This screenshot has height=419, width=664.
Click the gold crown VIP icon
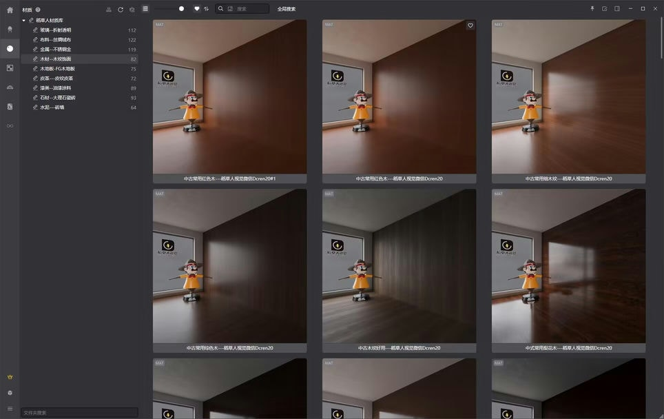(10, 377)
